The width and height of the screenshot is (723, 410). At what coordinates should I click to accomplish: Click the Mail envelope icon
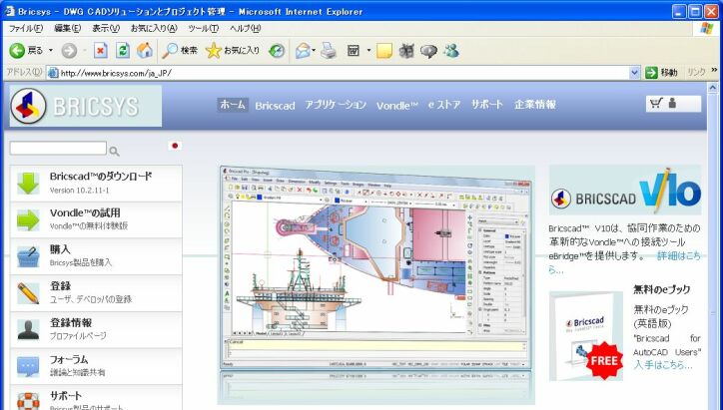click(x=303, y=51)
